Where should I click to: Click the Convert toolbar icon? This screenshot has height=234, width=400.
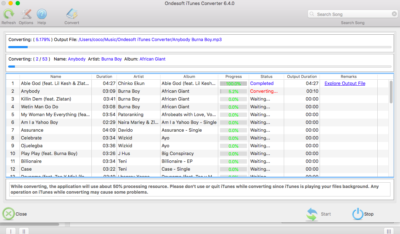point(72,14)
